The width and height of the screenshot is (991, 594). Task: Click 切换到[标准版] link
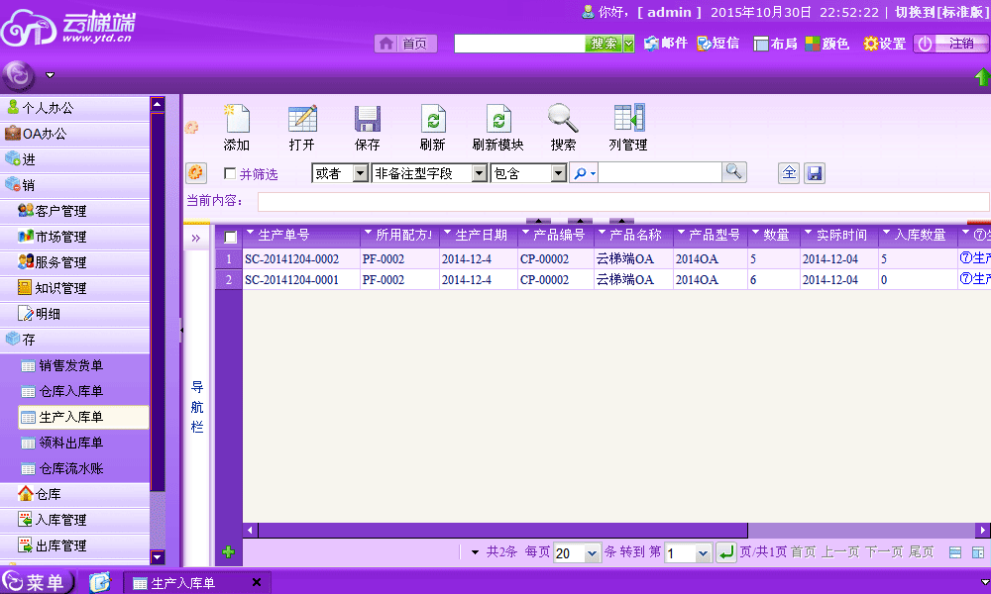(940, 13)
